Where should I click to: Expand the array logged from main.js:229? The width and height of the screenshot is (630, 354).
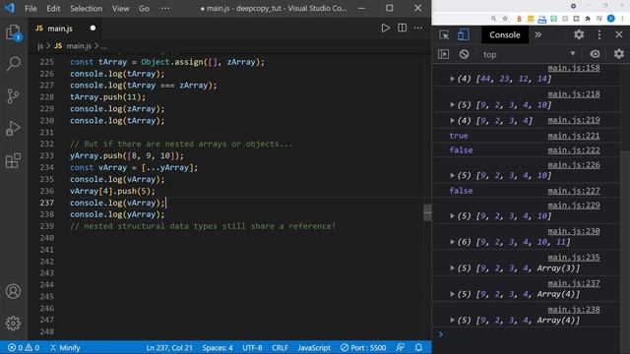452,216
